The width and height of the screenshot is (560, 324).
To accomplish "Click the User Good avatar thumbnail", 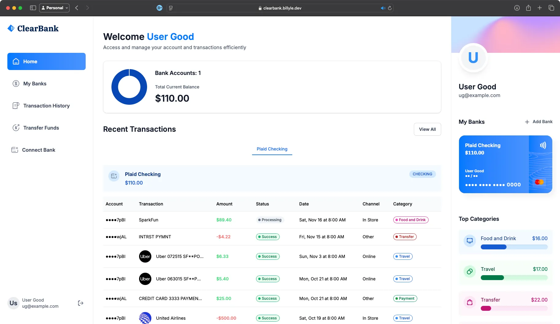I will tap(473, 58).
